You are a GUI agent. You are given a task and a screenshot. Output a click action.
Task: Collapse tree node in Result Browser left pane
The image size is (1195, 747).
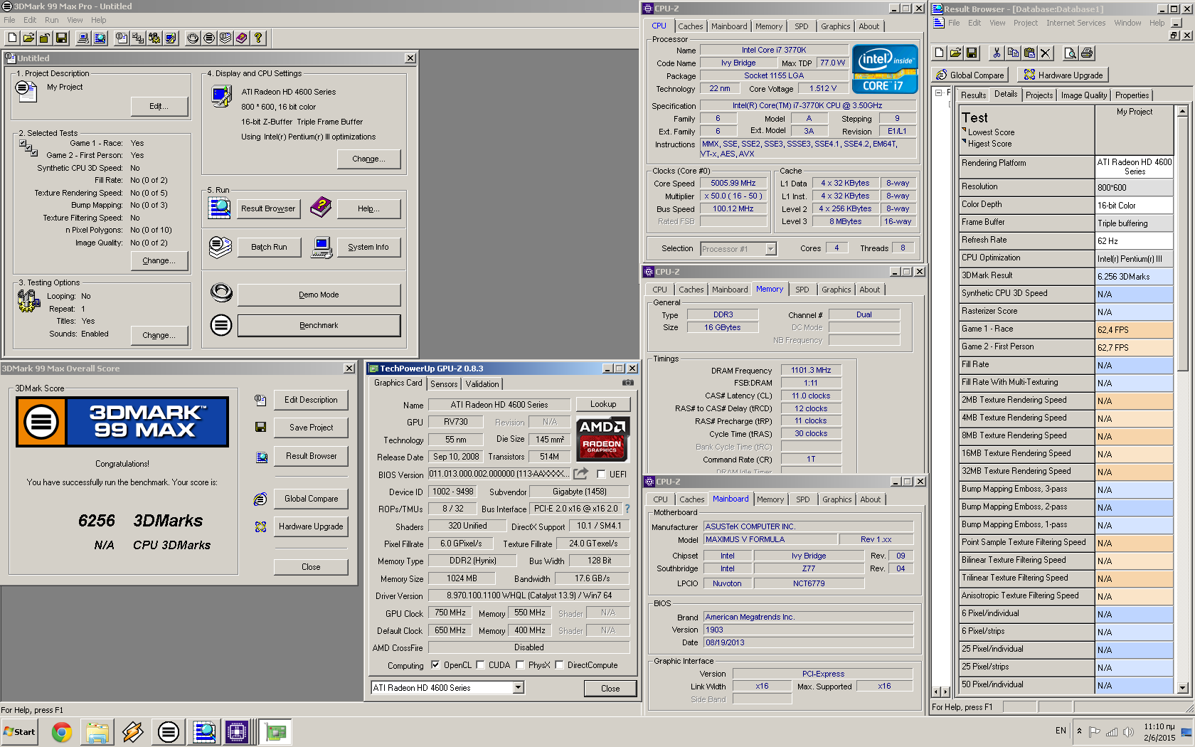pyautogui.click(x=939, y=92)
